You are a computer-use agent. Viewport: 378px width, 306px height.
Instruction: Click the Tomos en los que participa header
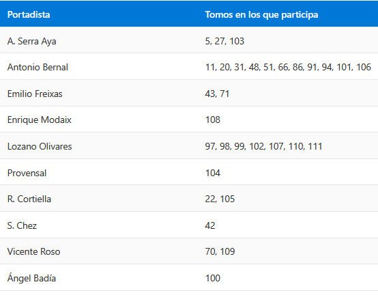[261, 15]
